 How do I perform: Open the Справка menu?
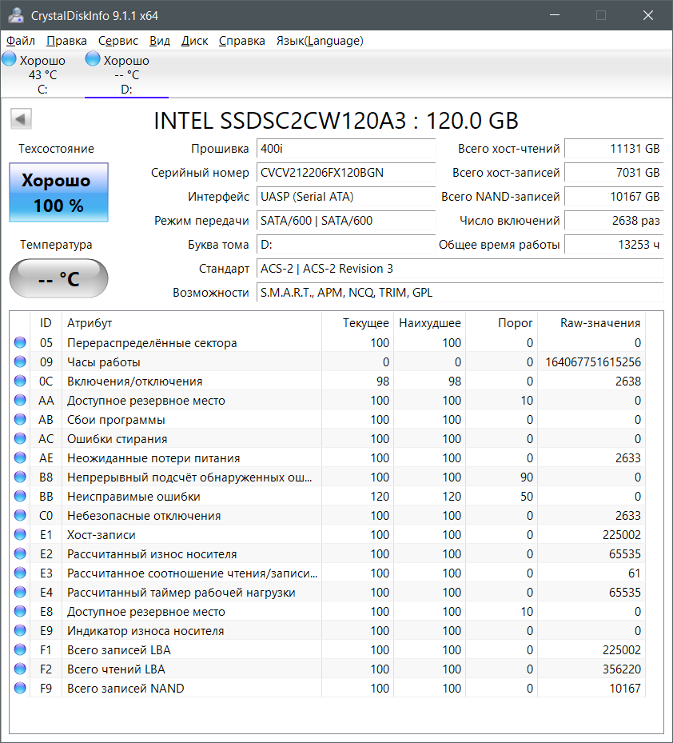click(242, 42)
